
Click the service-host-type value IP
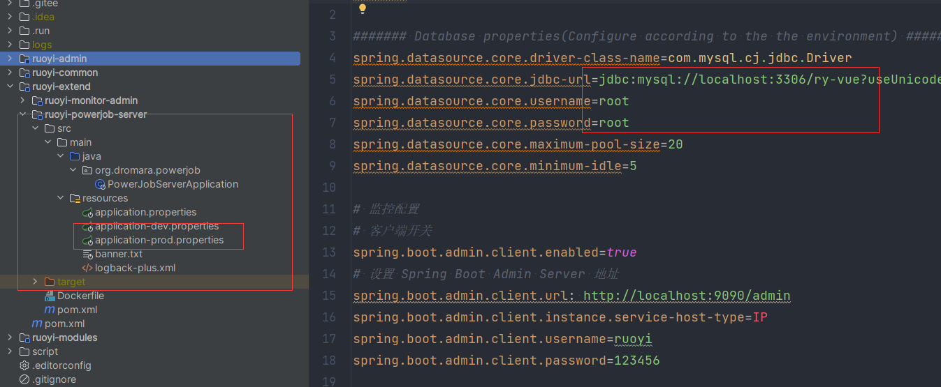coord(760,317)
